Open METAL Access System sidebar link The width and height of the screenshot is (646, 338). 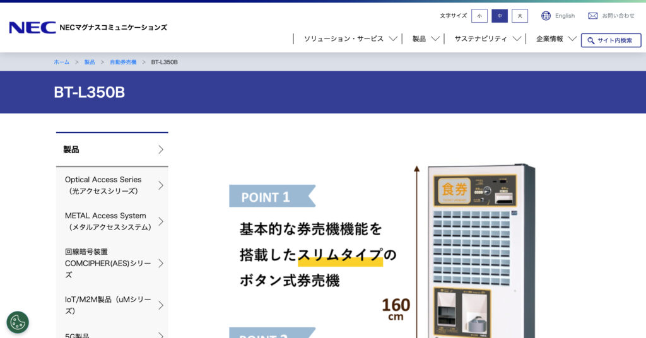point(112,221)
